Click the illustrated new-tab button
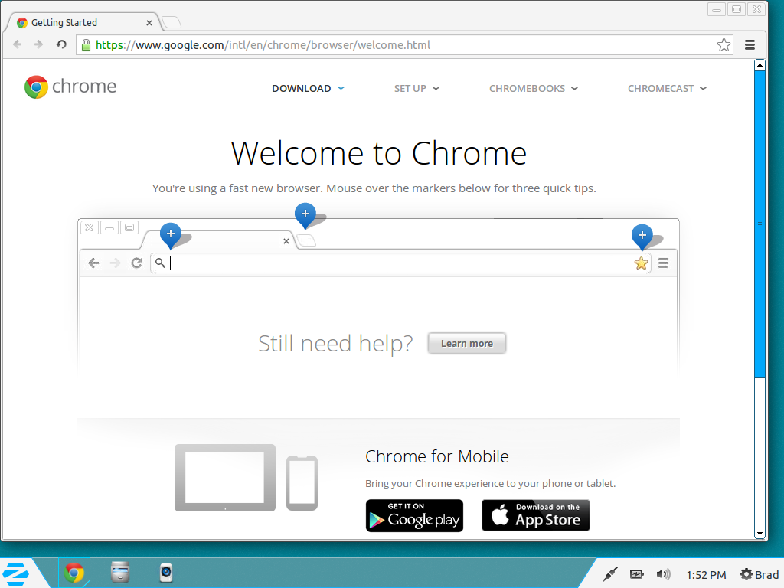Screen dimensions: 784x588 [x=306, y=241]
